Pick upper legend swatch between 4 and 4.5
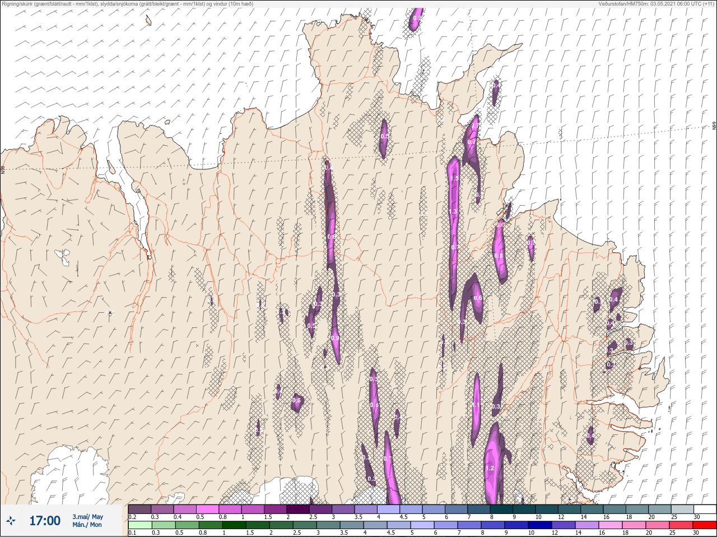 pyautogui.click(x=389, y=510)
